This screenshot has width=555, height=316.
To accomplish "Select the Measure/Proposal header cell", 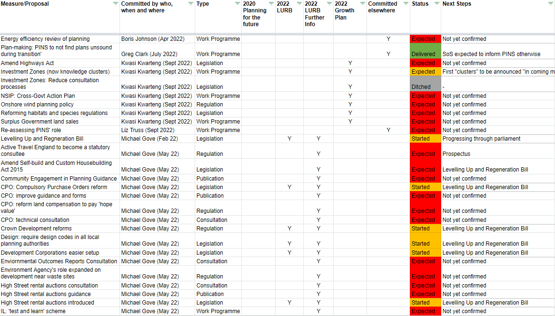I will click(60, 17).
